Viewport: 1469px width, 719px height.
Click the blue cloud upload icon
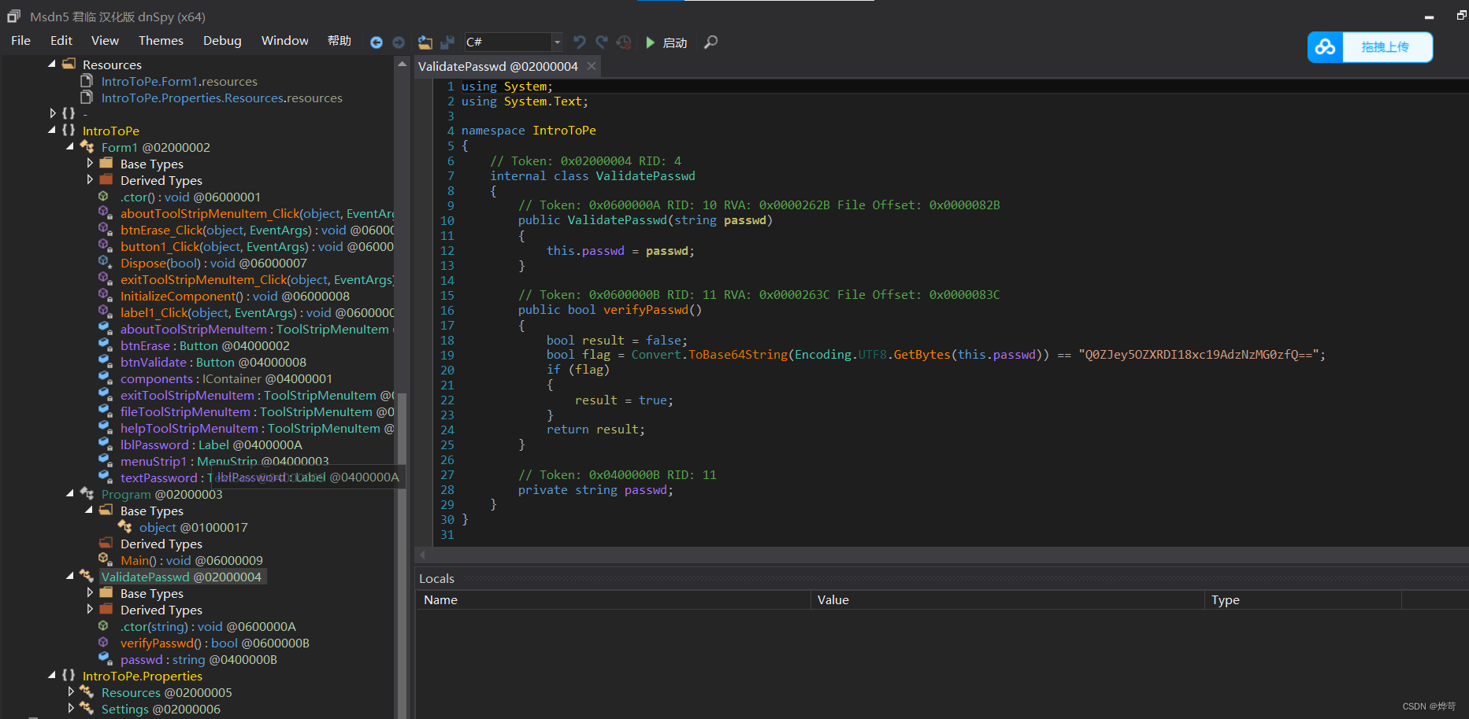1325,47
